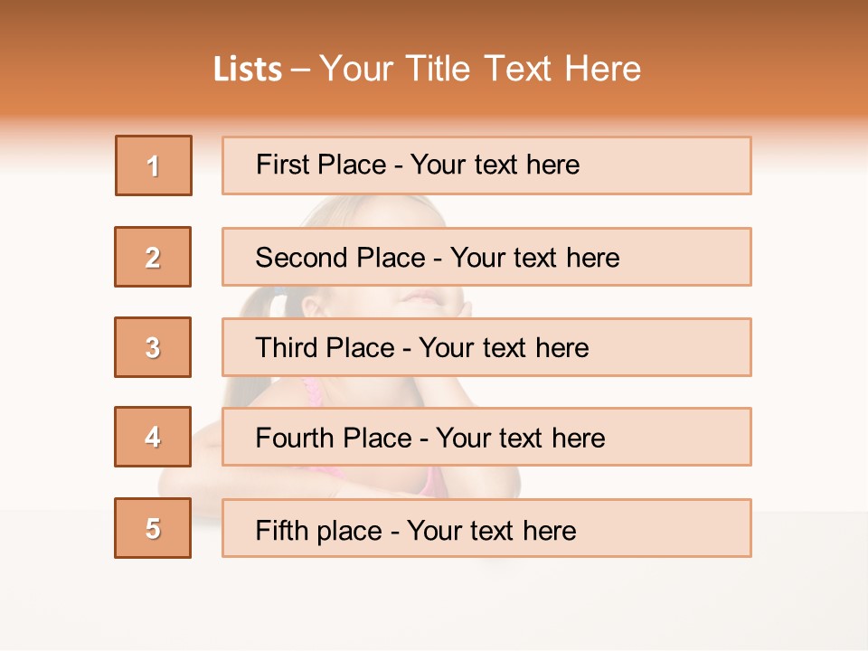Click the pink top strap in the background photo
Image resolution: width=868 pixels, height=651 pixels.
pyautogui.click(x=313, y=392)
